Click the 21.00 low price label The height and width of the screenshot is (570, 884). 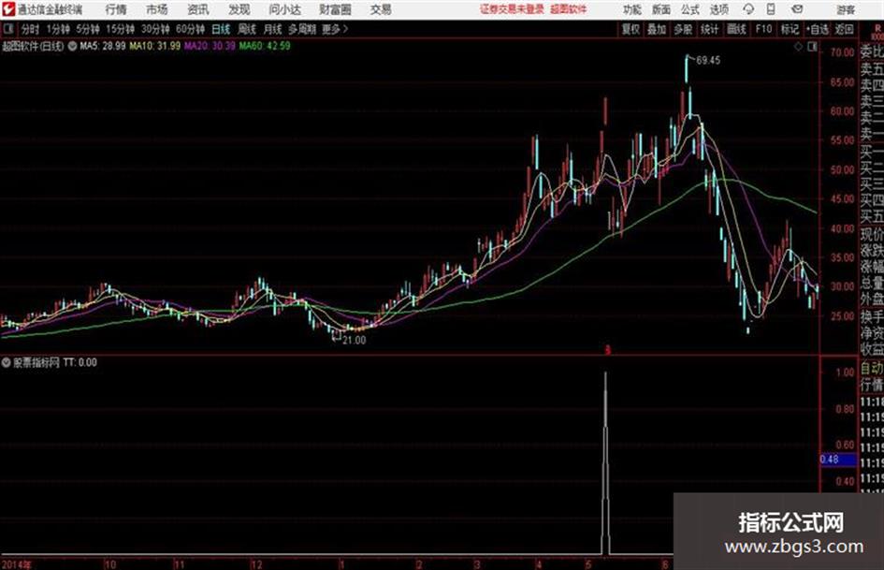click(354, 341)
